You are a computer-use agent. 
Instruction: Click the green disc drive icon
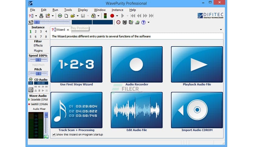[x=137, y=22]
